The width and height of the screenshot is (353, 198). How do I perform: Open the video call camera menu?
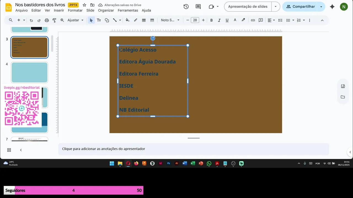[214, 7]
